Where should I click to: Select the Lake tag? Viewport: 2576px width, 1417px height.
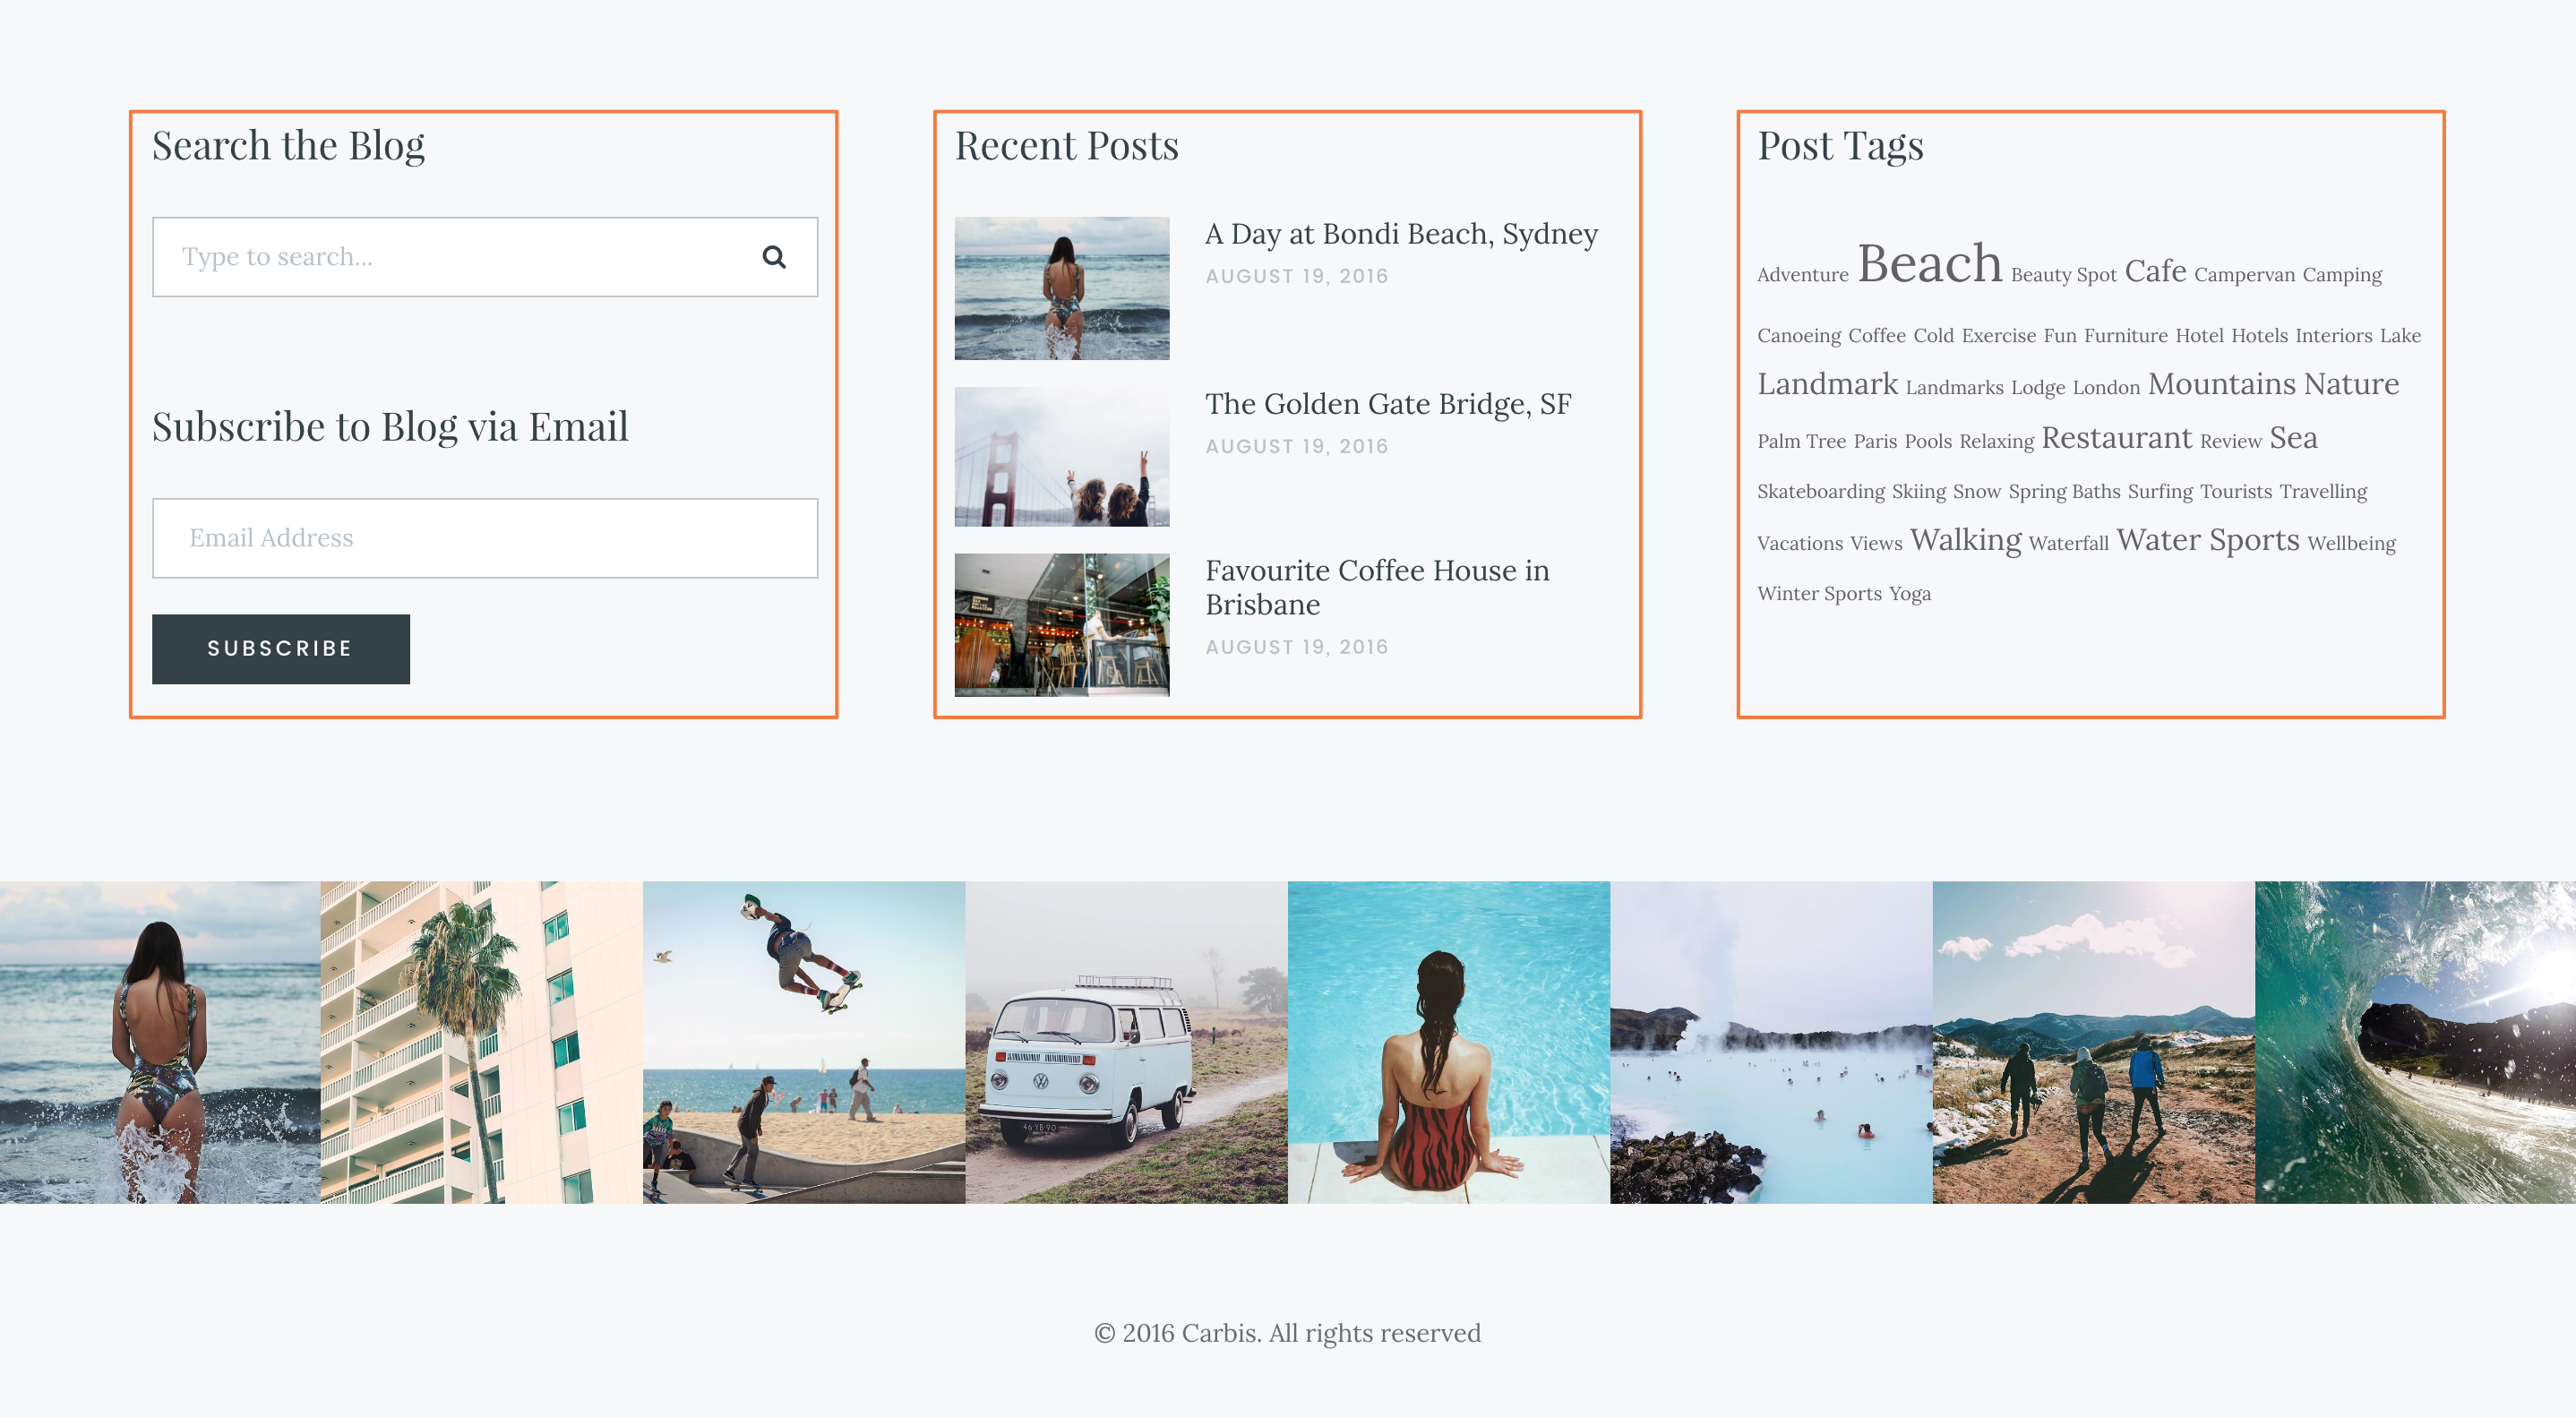coord(2400,336)
